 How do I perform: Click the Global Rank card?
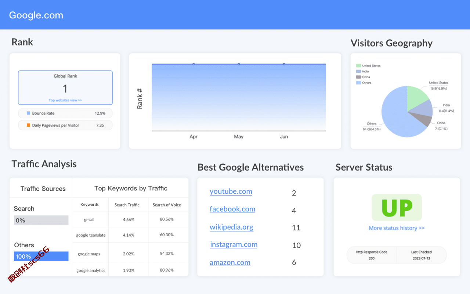click(x=65, y=88)
